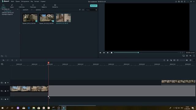Viewport: 196px width, 110px height.
Task: Record voiceover with microphone icon
Action: click(x=168, y=60)
